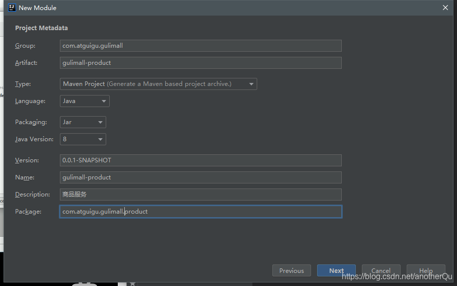457x286 pixels.
Task: Edit the Group field com.atguigu.gulimall
Action: 200,46
